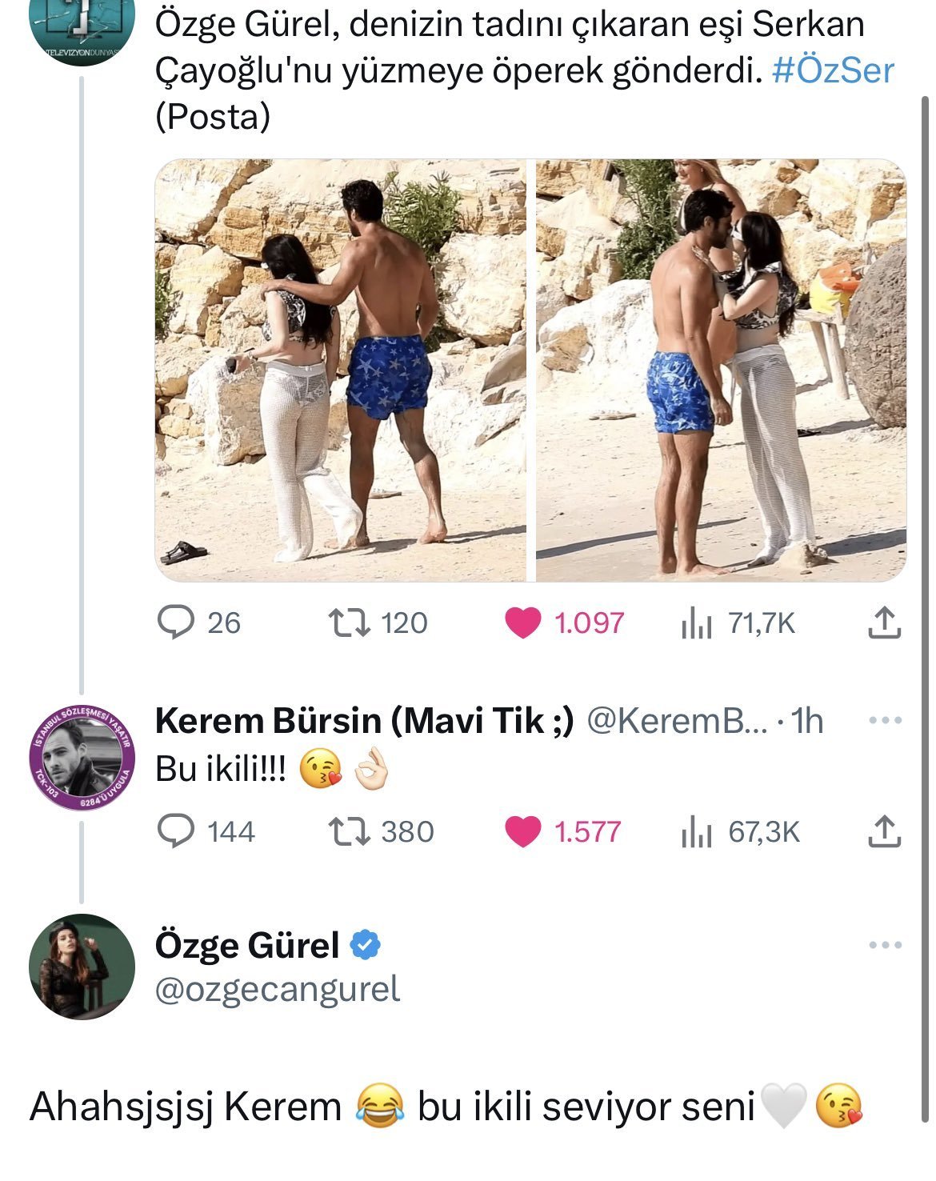
Task: Unlike the tweet with 1.577 likes
Action: (522, 831)
